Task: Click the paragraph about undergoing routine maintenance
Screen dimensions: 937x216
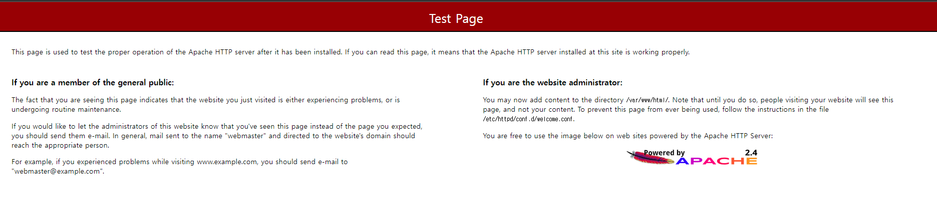Action: point(206,105)
